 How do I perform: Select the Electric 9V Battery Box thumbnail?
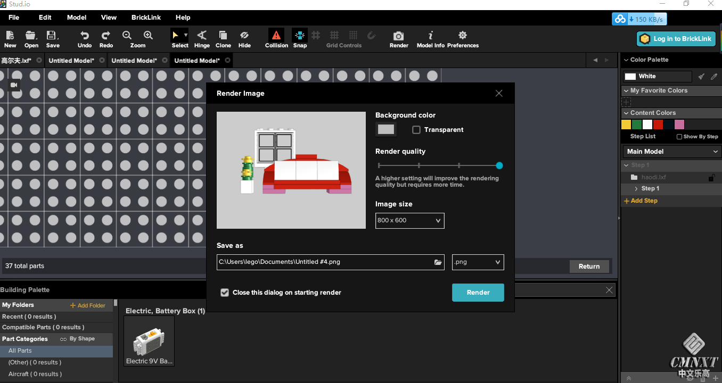pos(149,341)
